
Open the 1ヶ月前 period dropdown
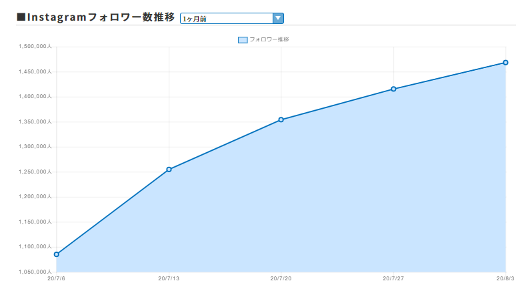231,18
